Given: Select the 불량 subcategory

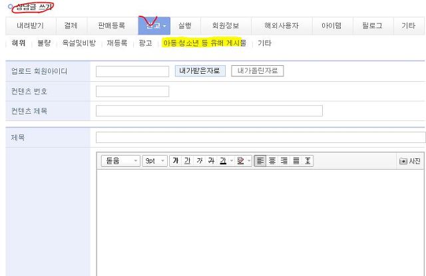Looking at the screenshot, I should [x=44, y=43].
